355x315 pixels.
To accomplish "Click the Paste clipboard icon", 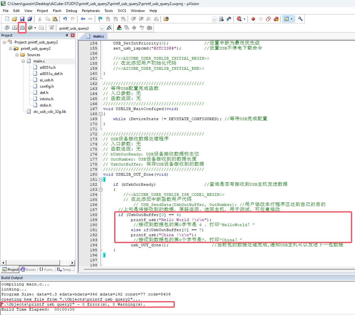I will click(55, 19).
